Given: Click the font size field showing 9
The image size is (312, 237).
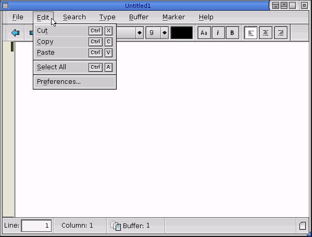Looking at the screenshot, I should [153, 33].
